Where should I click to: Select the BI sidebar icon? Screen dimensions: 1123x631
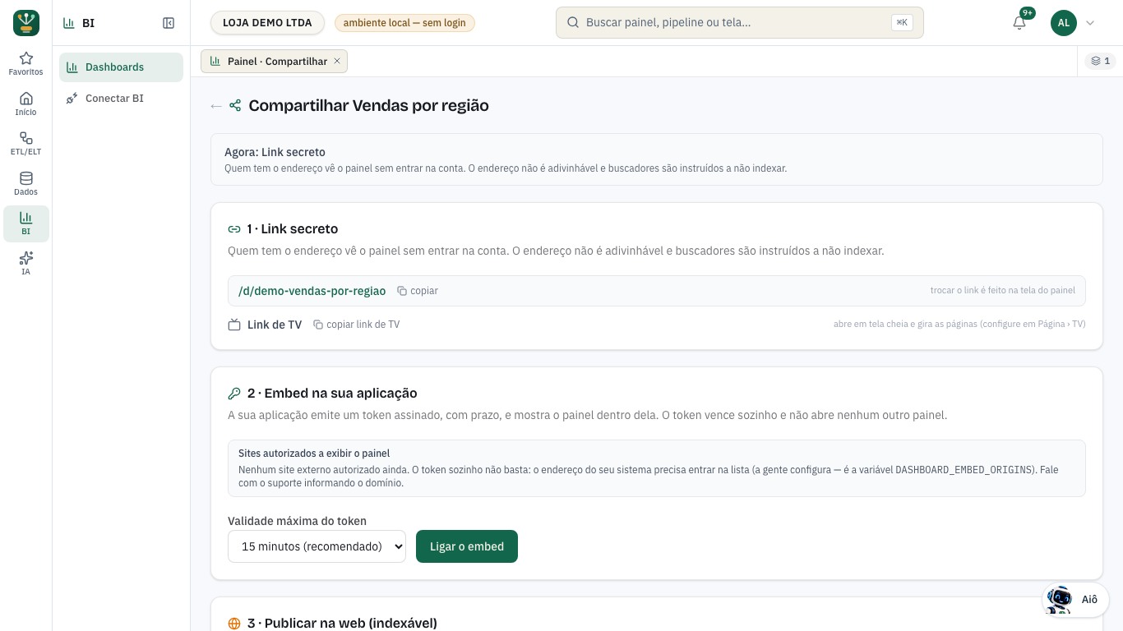pyautogui.click(x=26, y=223)
